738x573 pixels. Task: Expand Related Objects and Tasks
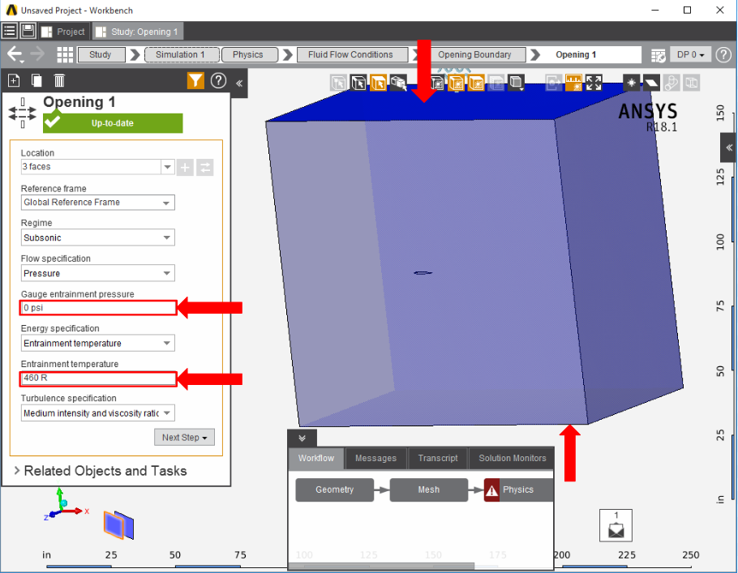pos(101,471)
